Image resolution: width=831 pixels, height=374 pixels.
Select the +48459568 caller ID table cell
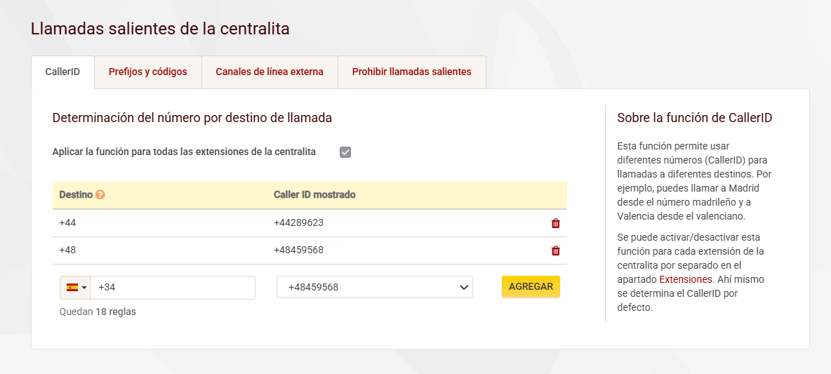coord(299,250)
